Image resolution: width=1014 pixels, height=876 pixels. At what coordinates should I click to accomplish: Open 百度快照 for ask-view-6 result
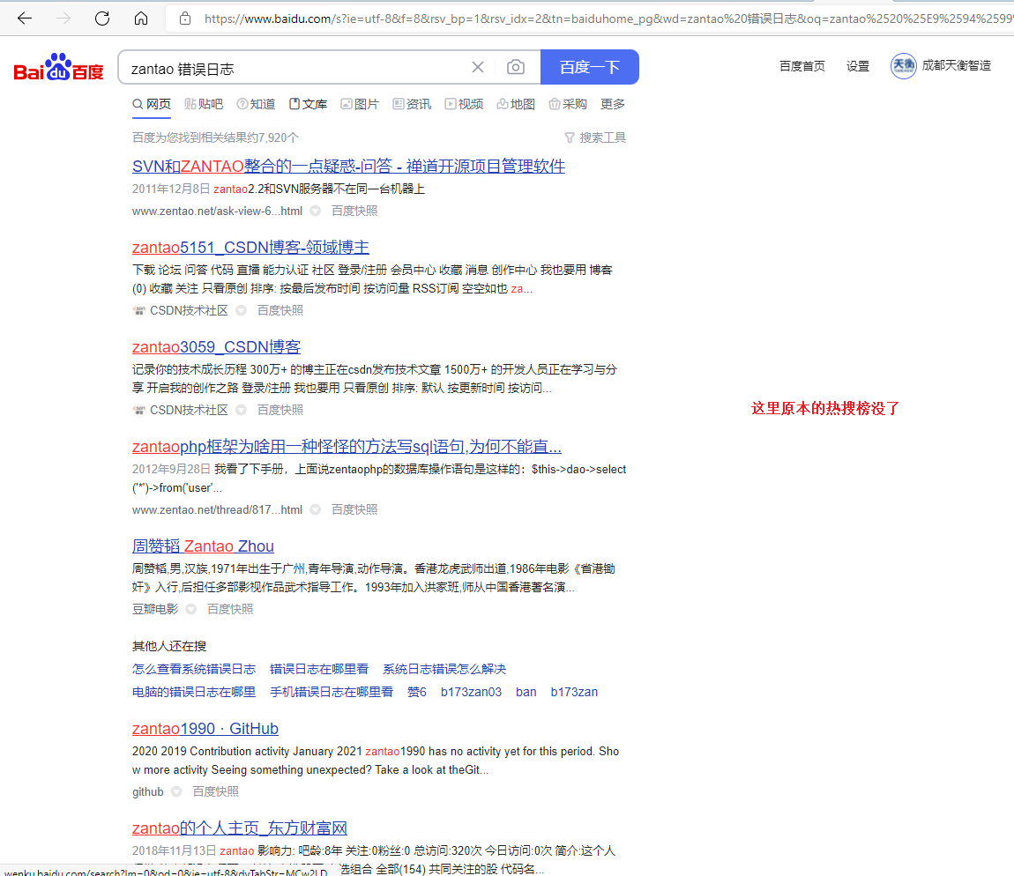point(354,211)
